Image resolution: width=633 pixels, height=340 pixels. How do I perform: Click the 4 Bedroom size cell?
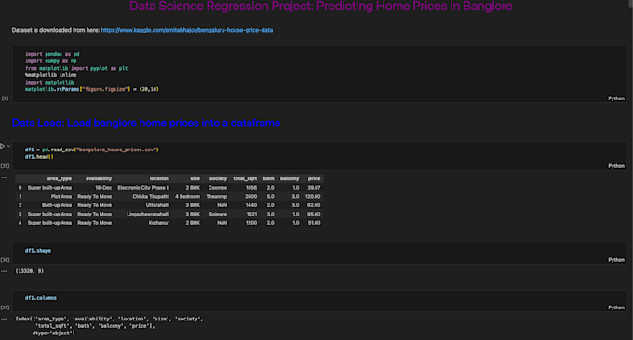coord(187,197)
